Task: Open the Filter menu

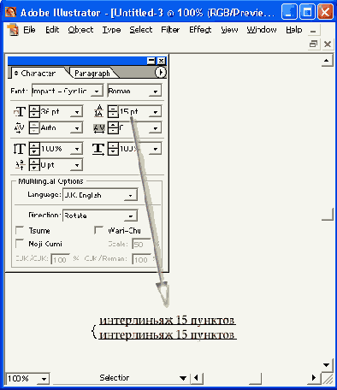Action: point(170,30)
